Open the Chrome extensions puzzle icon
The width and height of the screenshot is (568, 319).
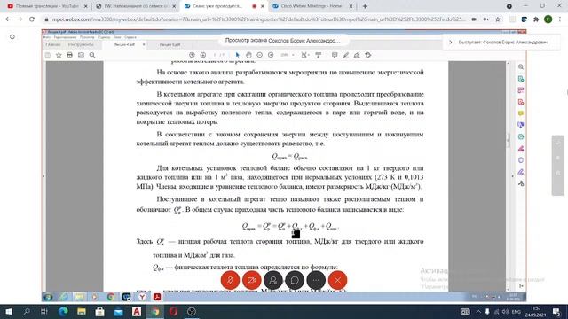536,19
